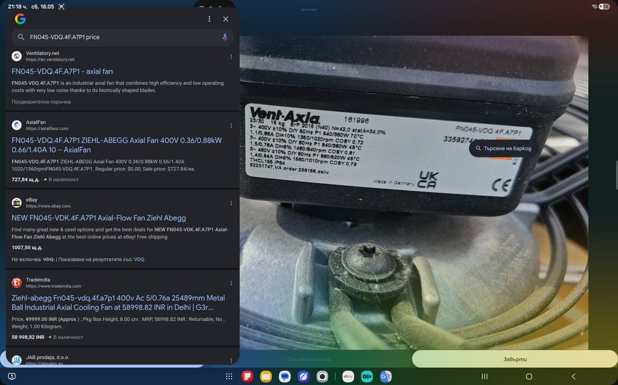Viewport: 618px width, 385px height.
Task: Open the Camera app in taskbar
Action: tap(322, 376)
